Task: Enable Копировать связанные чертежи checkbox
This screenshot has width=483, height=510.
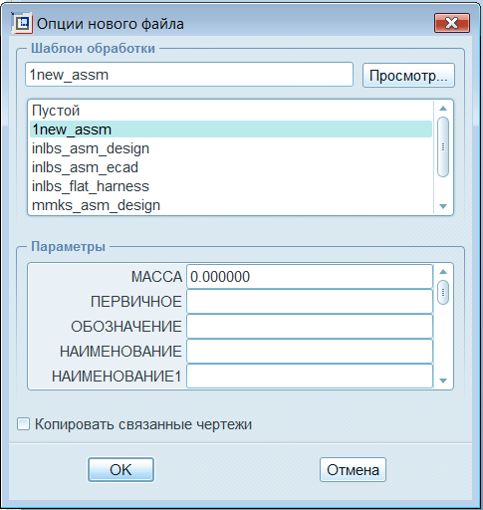Action: click(23, 424)
